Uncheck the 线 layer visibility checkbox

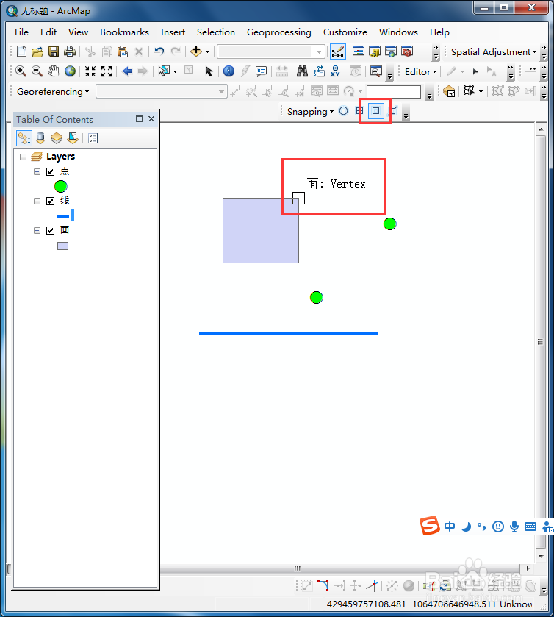coord(50,201)
